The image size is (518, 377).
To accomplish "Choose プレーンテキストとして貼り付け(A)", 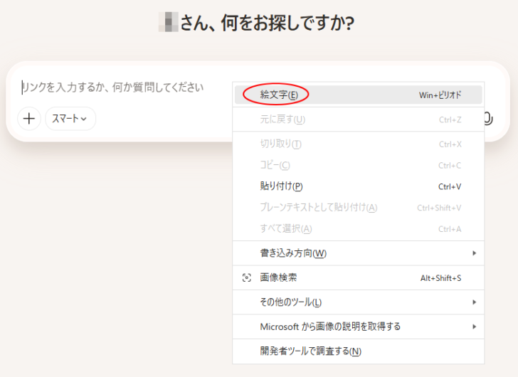I will (x=318, y=207).
